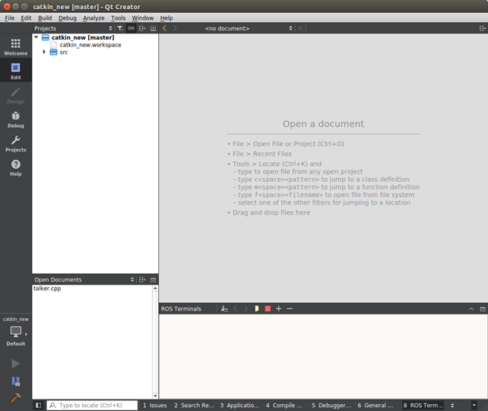Open the File menu
Image resolution: width=488 pixels, height=411 pixels.
click(10, 18)
